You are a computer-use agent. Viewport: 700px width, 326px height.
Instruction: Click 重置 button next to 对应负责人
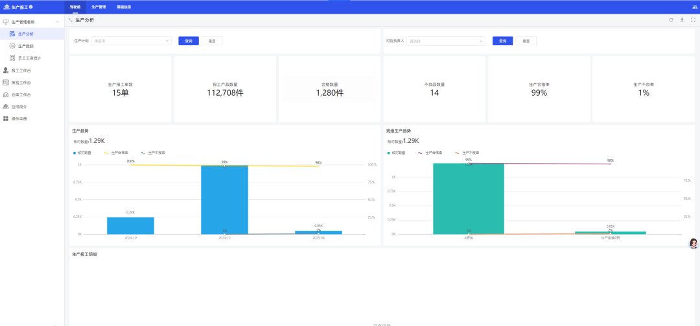click(x=526, y=41)
